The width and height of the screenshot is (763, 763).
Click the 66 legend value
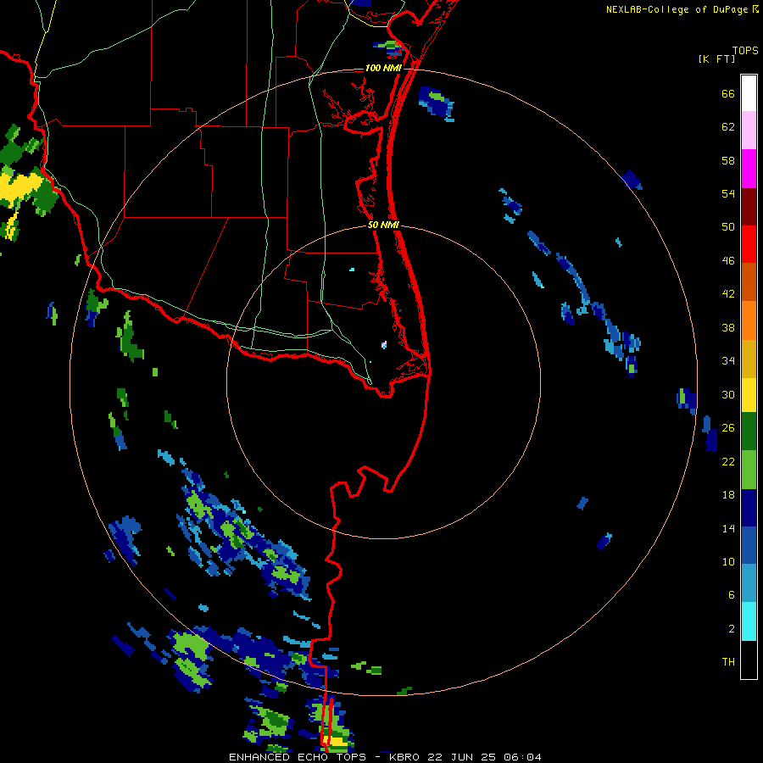(x=728, y=94)
